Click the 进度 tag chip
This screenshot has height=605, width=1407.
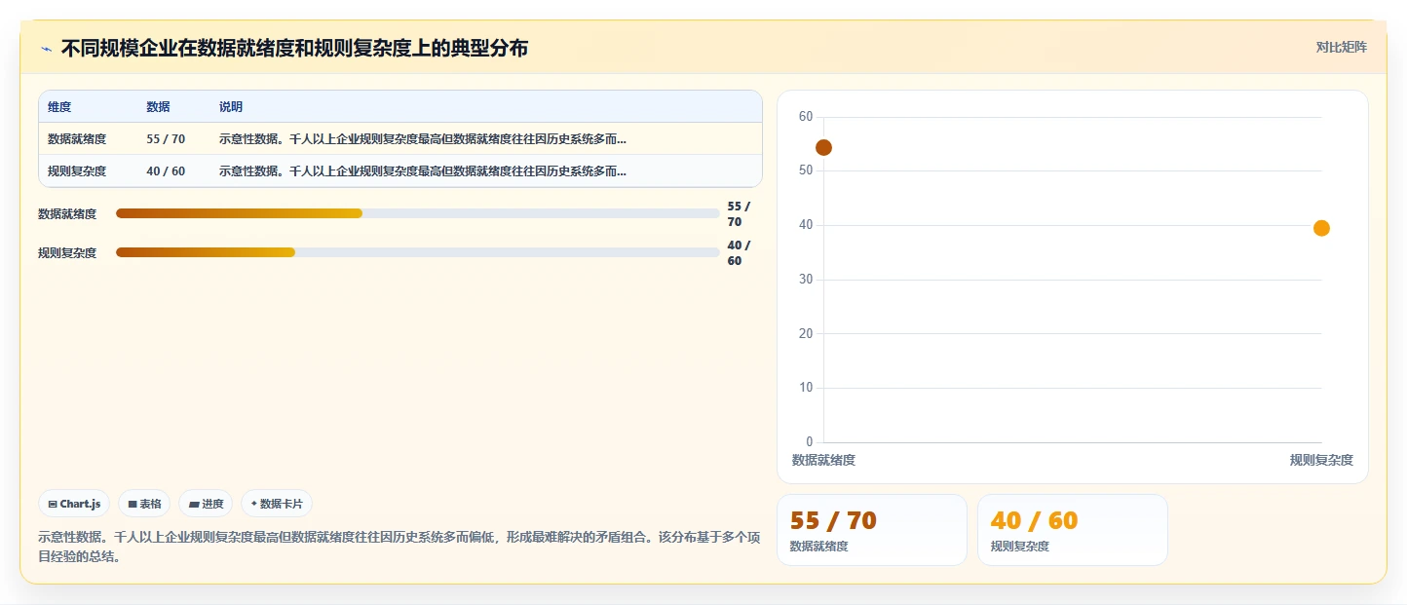206,504
